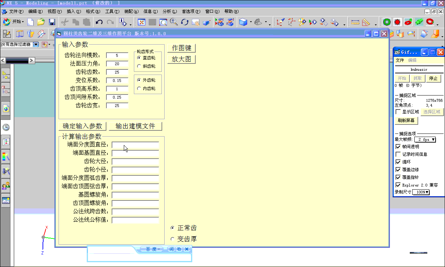Click the Undo arrow icon
The width and height of the screenshot is (445, 267).
click(99, 22)
